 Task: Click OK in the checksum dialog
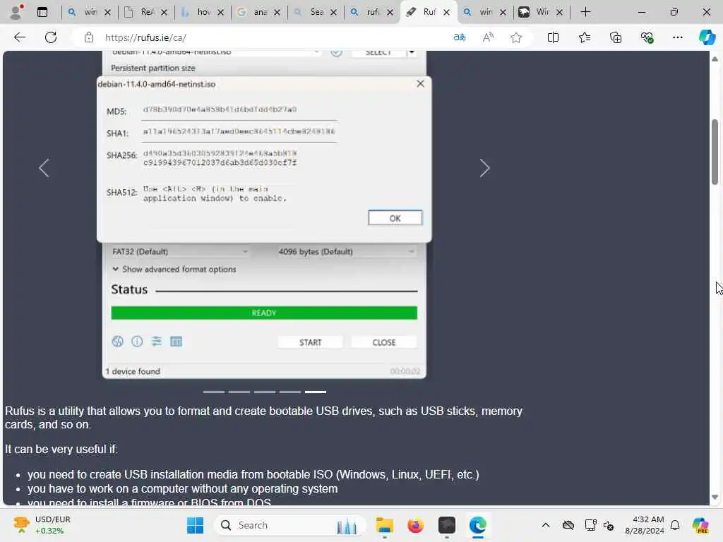(x=395, y=218)
